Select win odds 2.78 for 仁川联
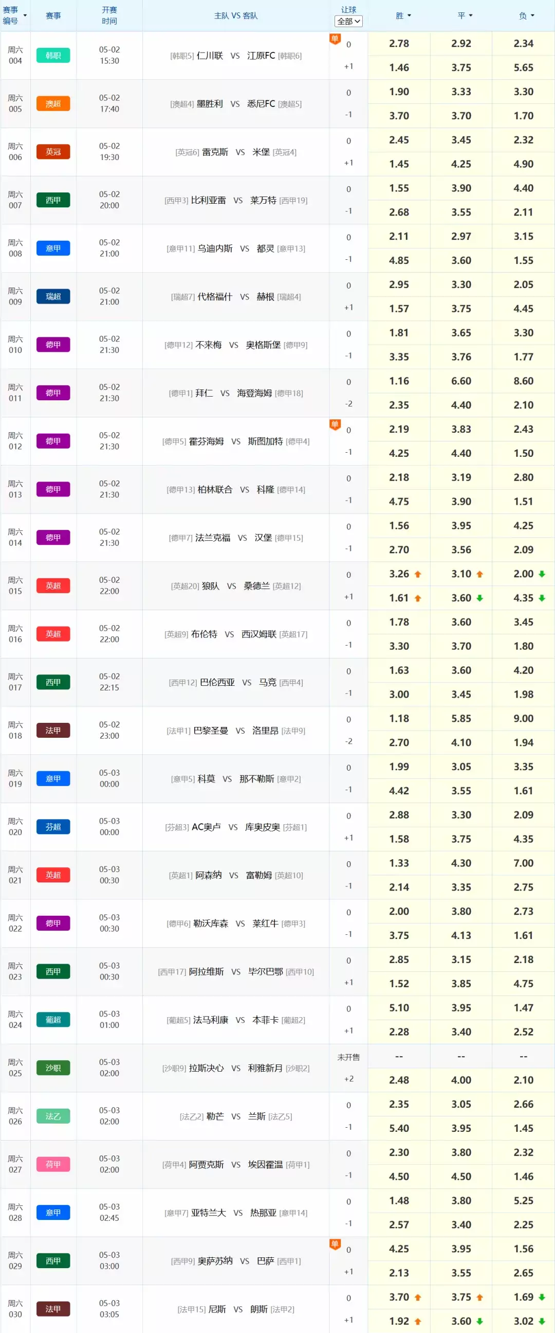This screenshot has width=555, height=1333. [x=399, y=43]
